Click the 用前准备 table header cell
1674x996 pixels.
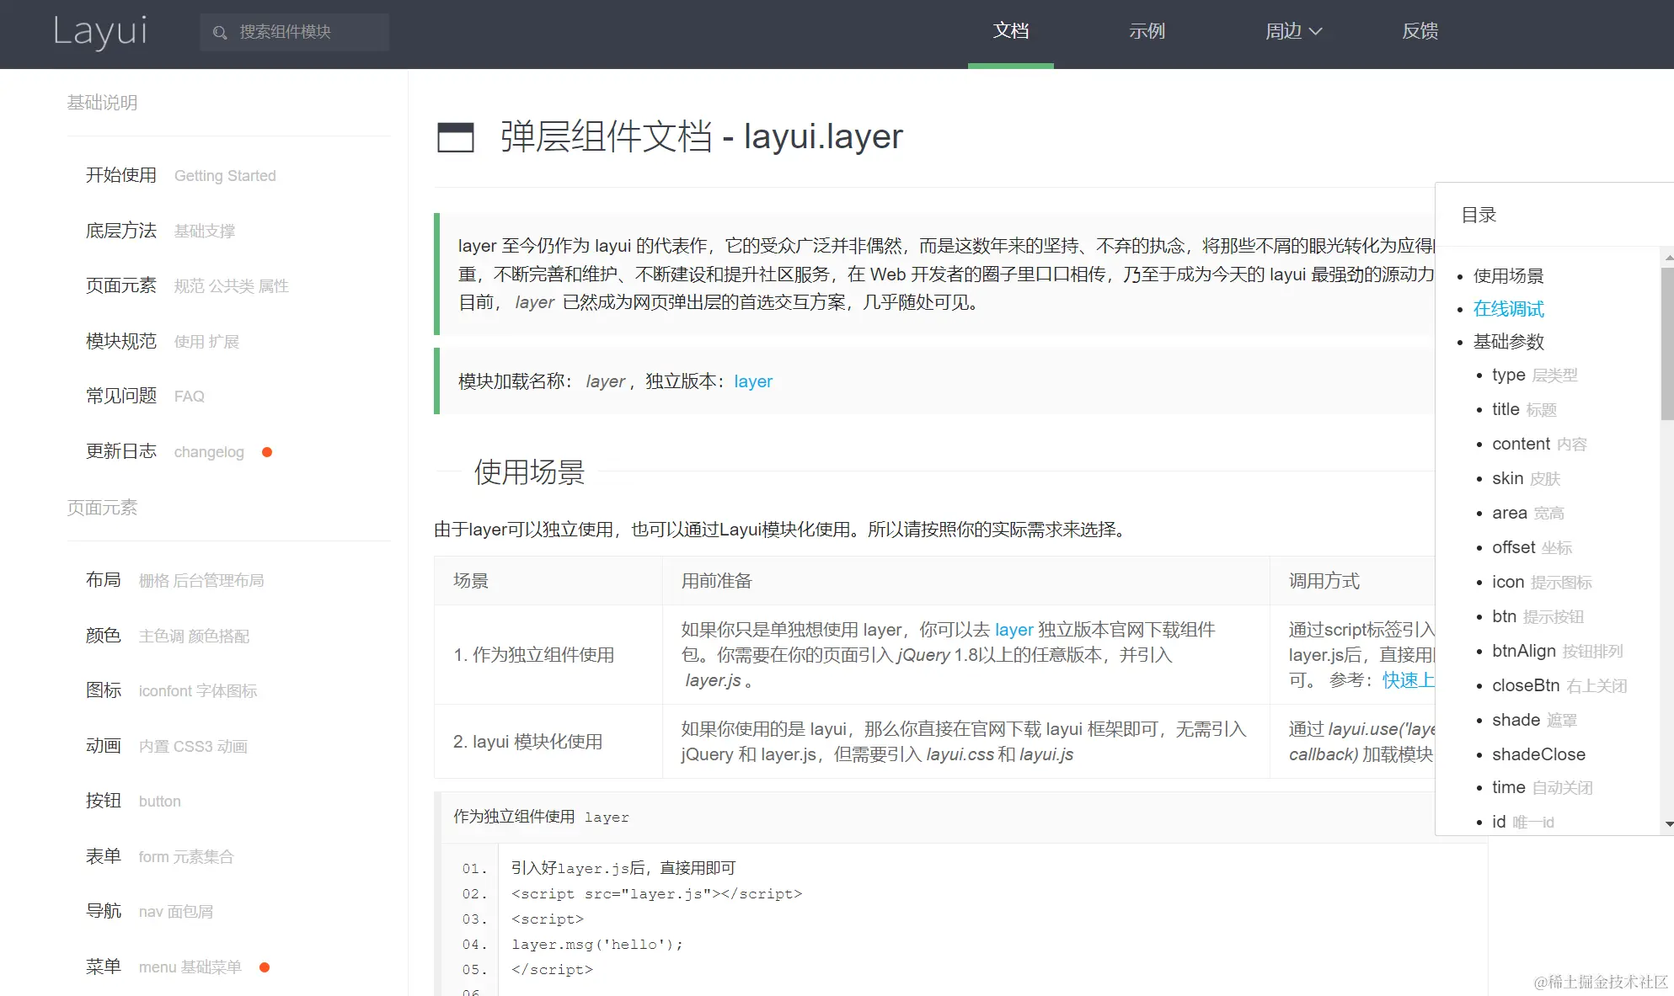coord(966,581)
